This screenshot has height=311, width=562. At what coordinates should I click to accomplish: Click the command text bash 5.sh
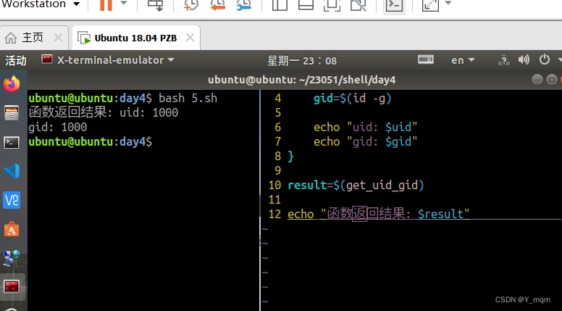tap(188, 98)
